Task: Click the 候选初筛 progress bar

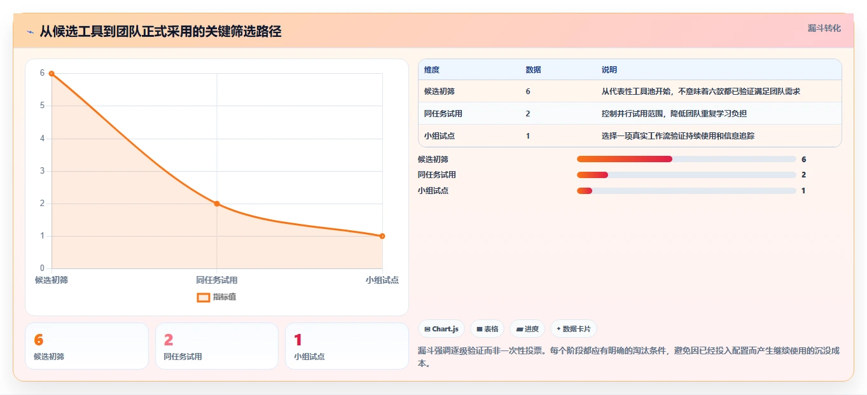Action: pos(686,159)
